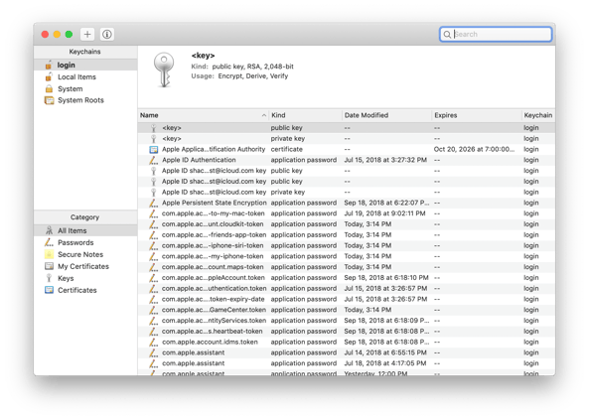Image resolution: width=589 pixels, height=420 pixels.
Task: Click the pencil icon of Apple Persistent State Encryption
Action: (153, 203)
